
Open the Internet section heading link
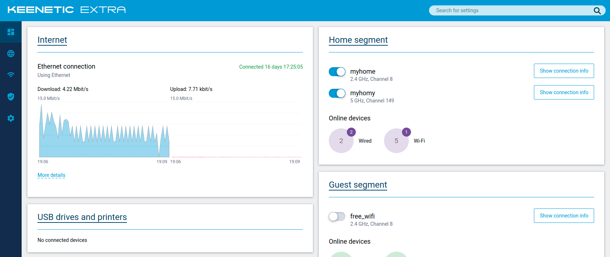(x=52, y=40)
